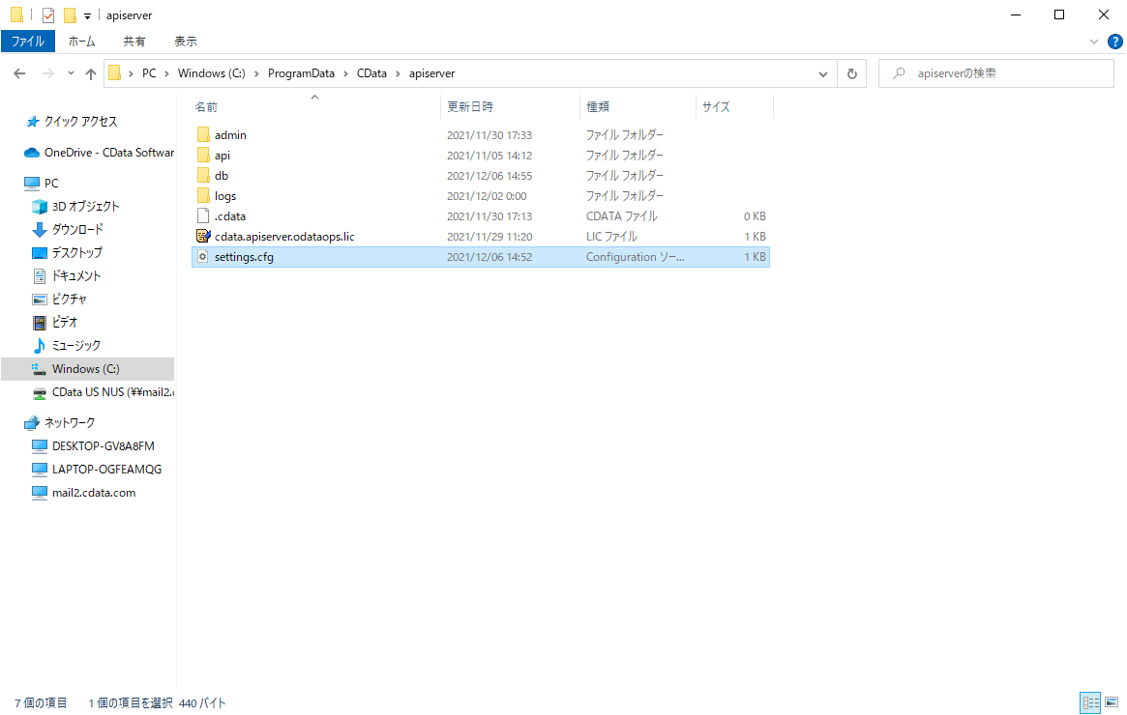The width and height of the screenshot is (1127, 715).
Task: Open mail2.cdata.com network computer
Action: tap(94, 493)
